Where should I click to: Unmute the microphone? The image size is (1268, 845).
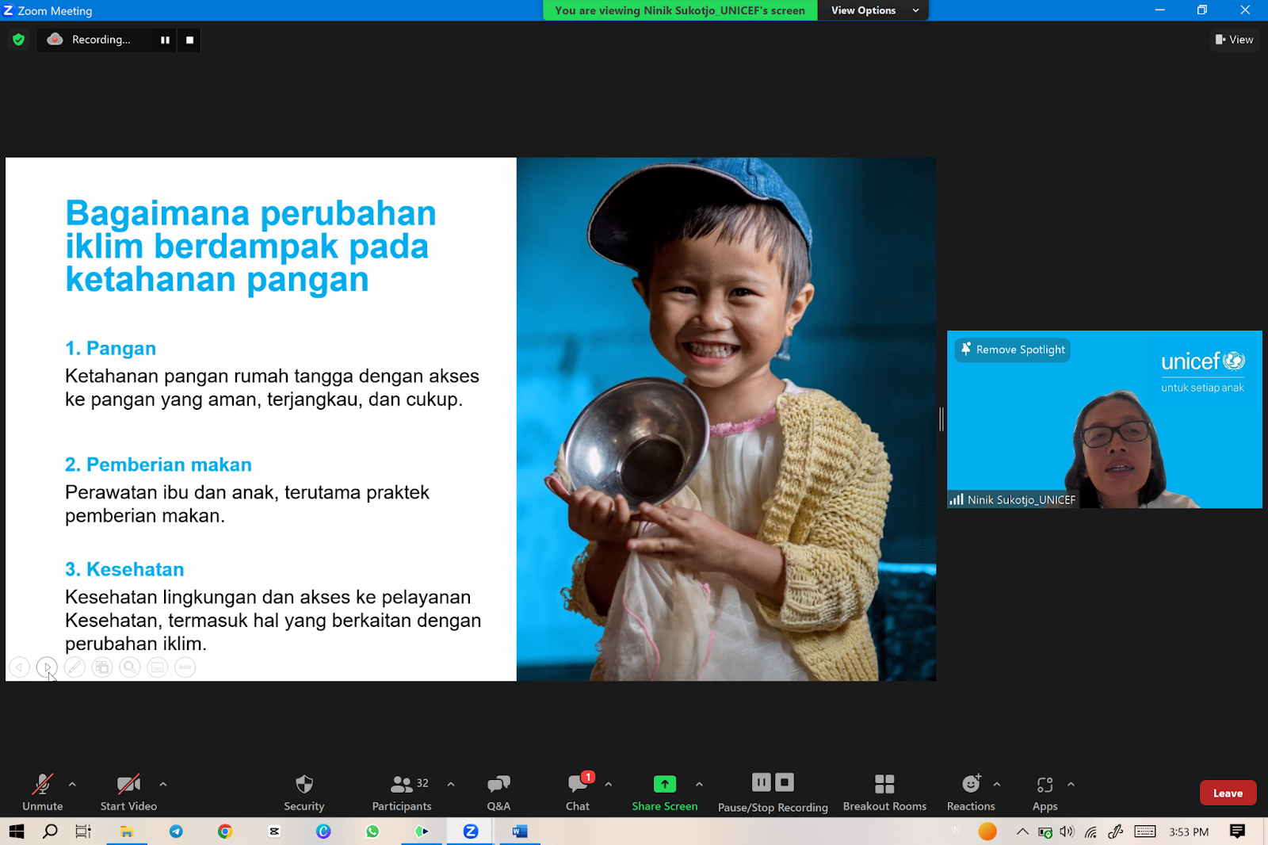click(x=43, y=792)
